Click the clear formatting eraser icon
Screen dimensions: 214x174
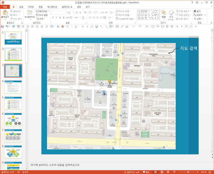[x=85, y=13]
